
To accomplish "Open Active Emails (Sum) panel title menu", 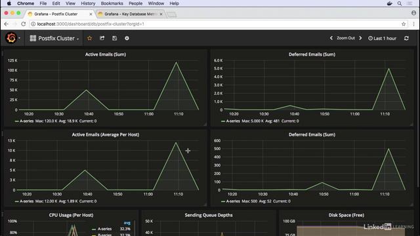I will click(x=106, y=54).
